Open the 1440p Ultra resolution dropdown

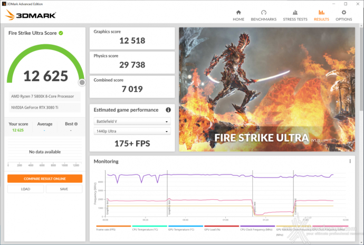tap(132, 131)
